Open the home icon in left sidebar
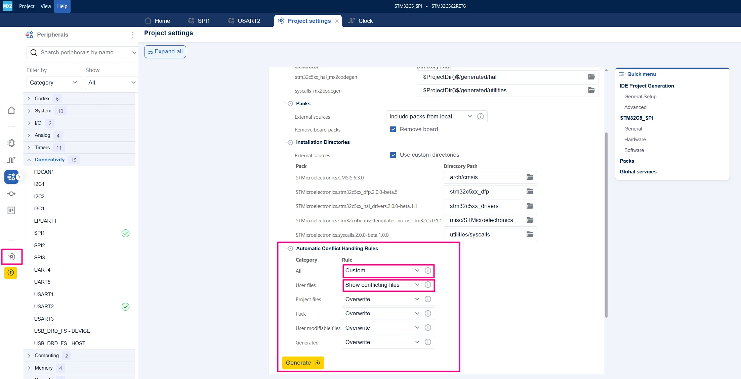This screenshot has height=379, width=741. coord(11,110)
